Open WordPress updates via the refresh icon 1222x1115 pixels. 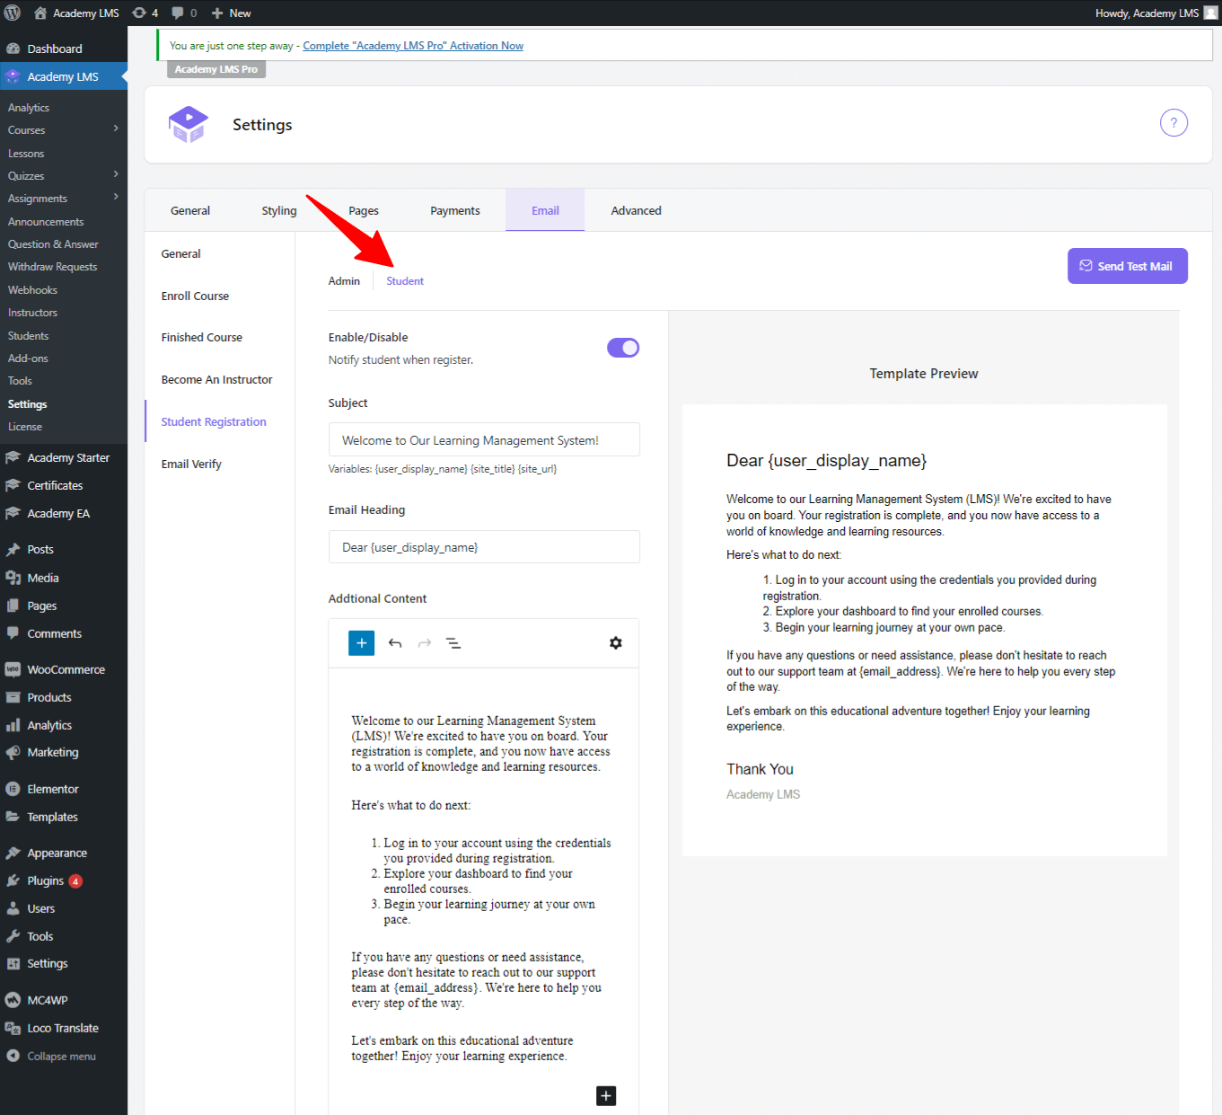[x=139, y=13]
